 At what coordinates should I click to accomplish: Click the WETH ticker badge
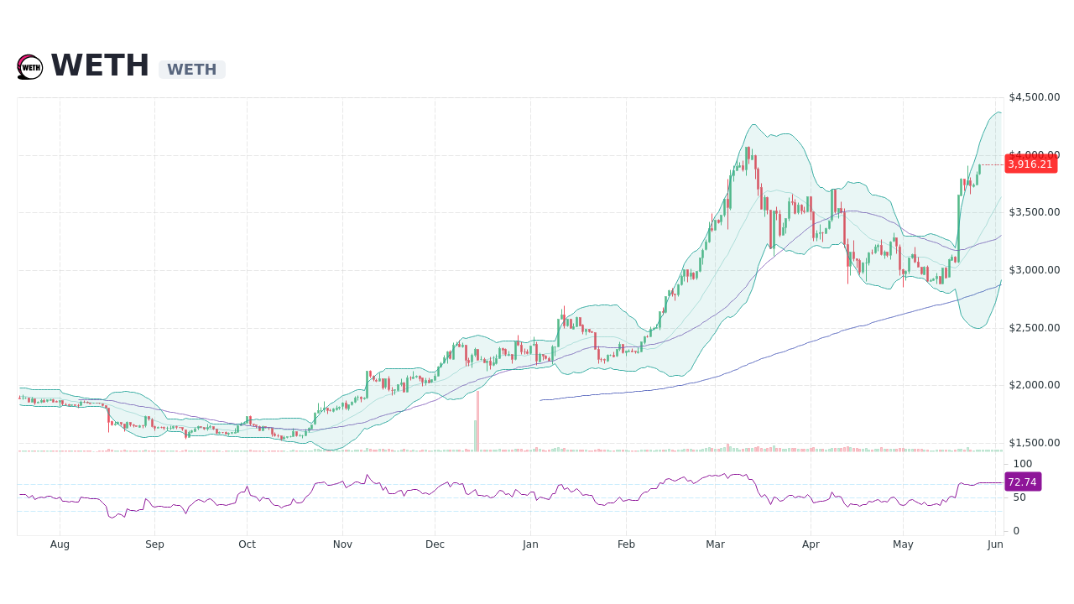point(192,70)
